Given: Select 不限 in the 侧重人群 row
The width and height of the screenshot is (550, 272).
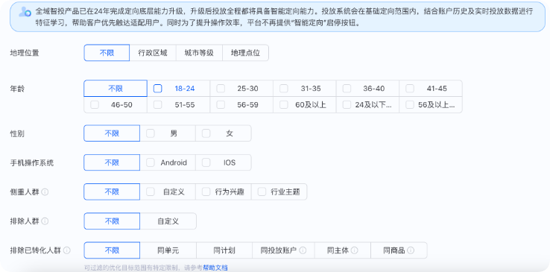Looking at the screenshot, I should (x=112, y=192).
